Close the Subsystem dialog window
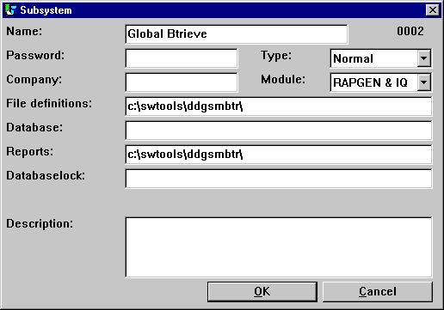 432,10
